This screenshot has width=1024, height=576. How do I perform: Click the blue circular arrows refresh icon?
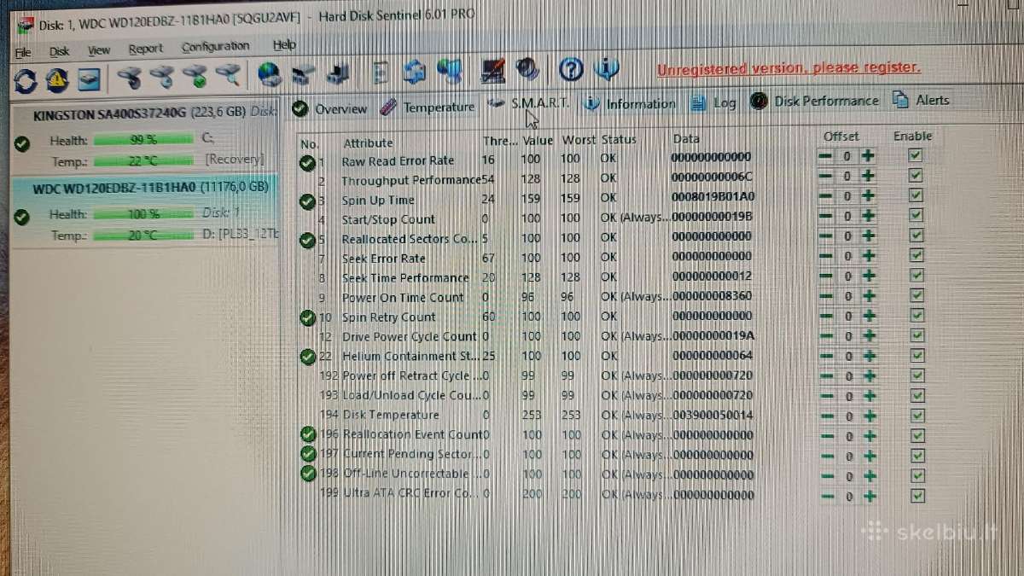tap(25, 80)
